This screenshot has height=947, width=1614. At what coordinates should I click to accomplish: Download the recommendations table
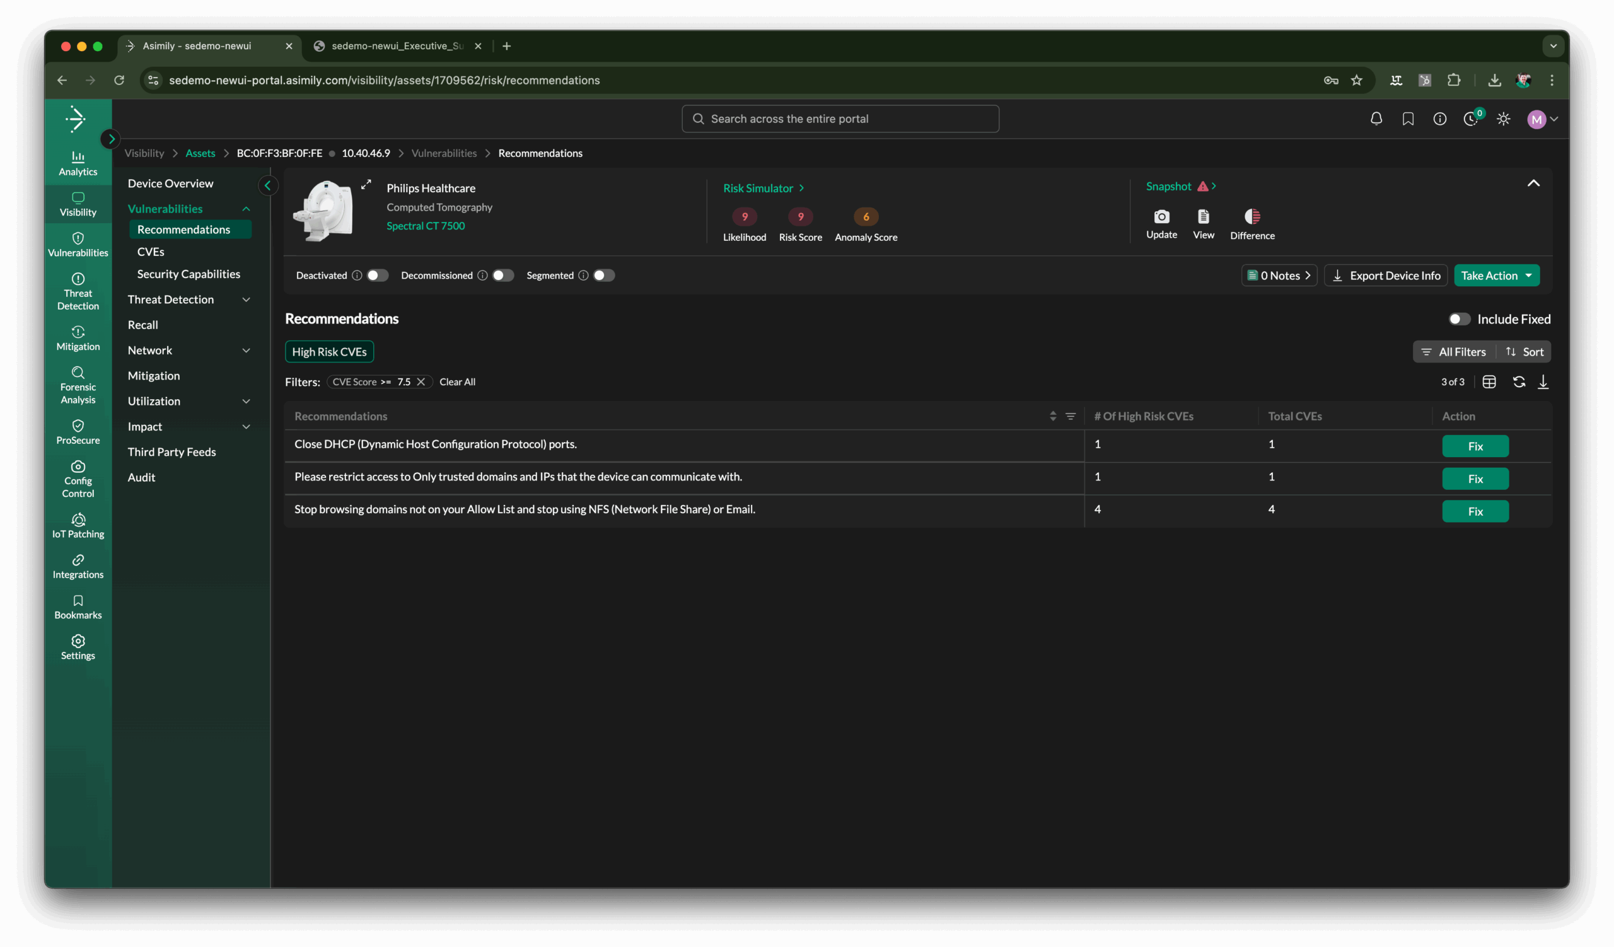pyautogui.click(x=1543, y=381)
